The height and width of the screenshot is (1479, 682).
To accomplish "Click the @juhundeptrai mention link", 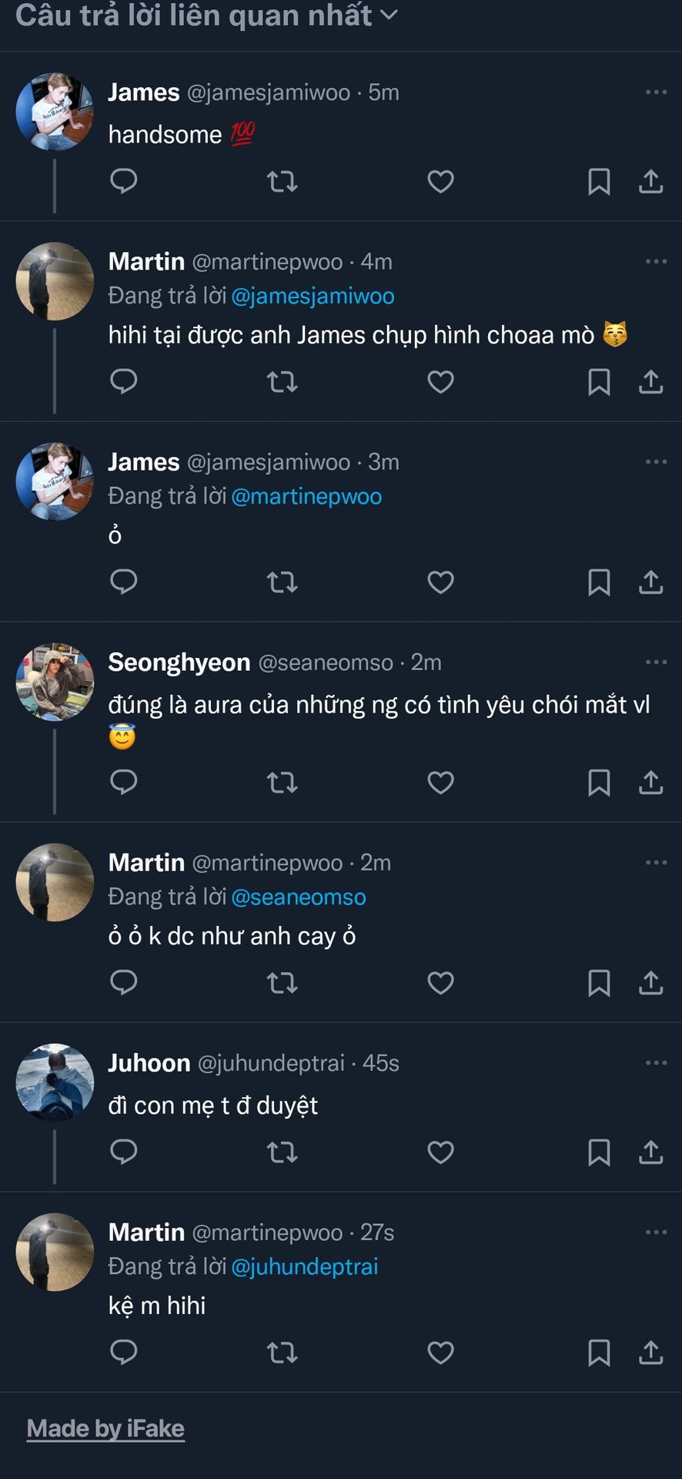I will (x=305, y=1267).
